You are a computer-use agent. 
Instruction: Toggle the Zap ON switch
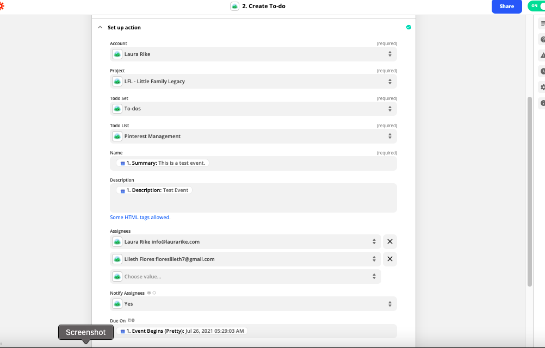(536, 6)
